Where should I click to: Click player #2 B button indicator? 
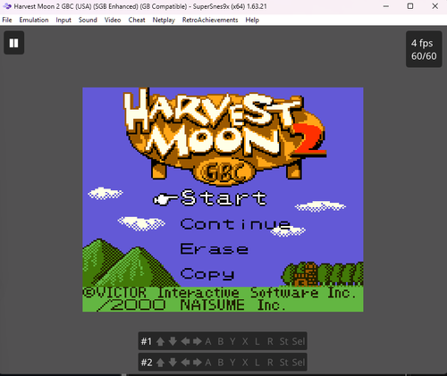pos(221,363)
